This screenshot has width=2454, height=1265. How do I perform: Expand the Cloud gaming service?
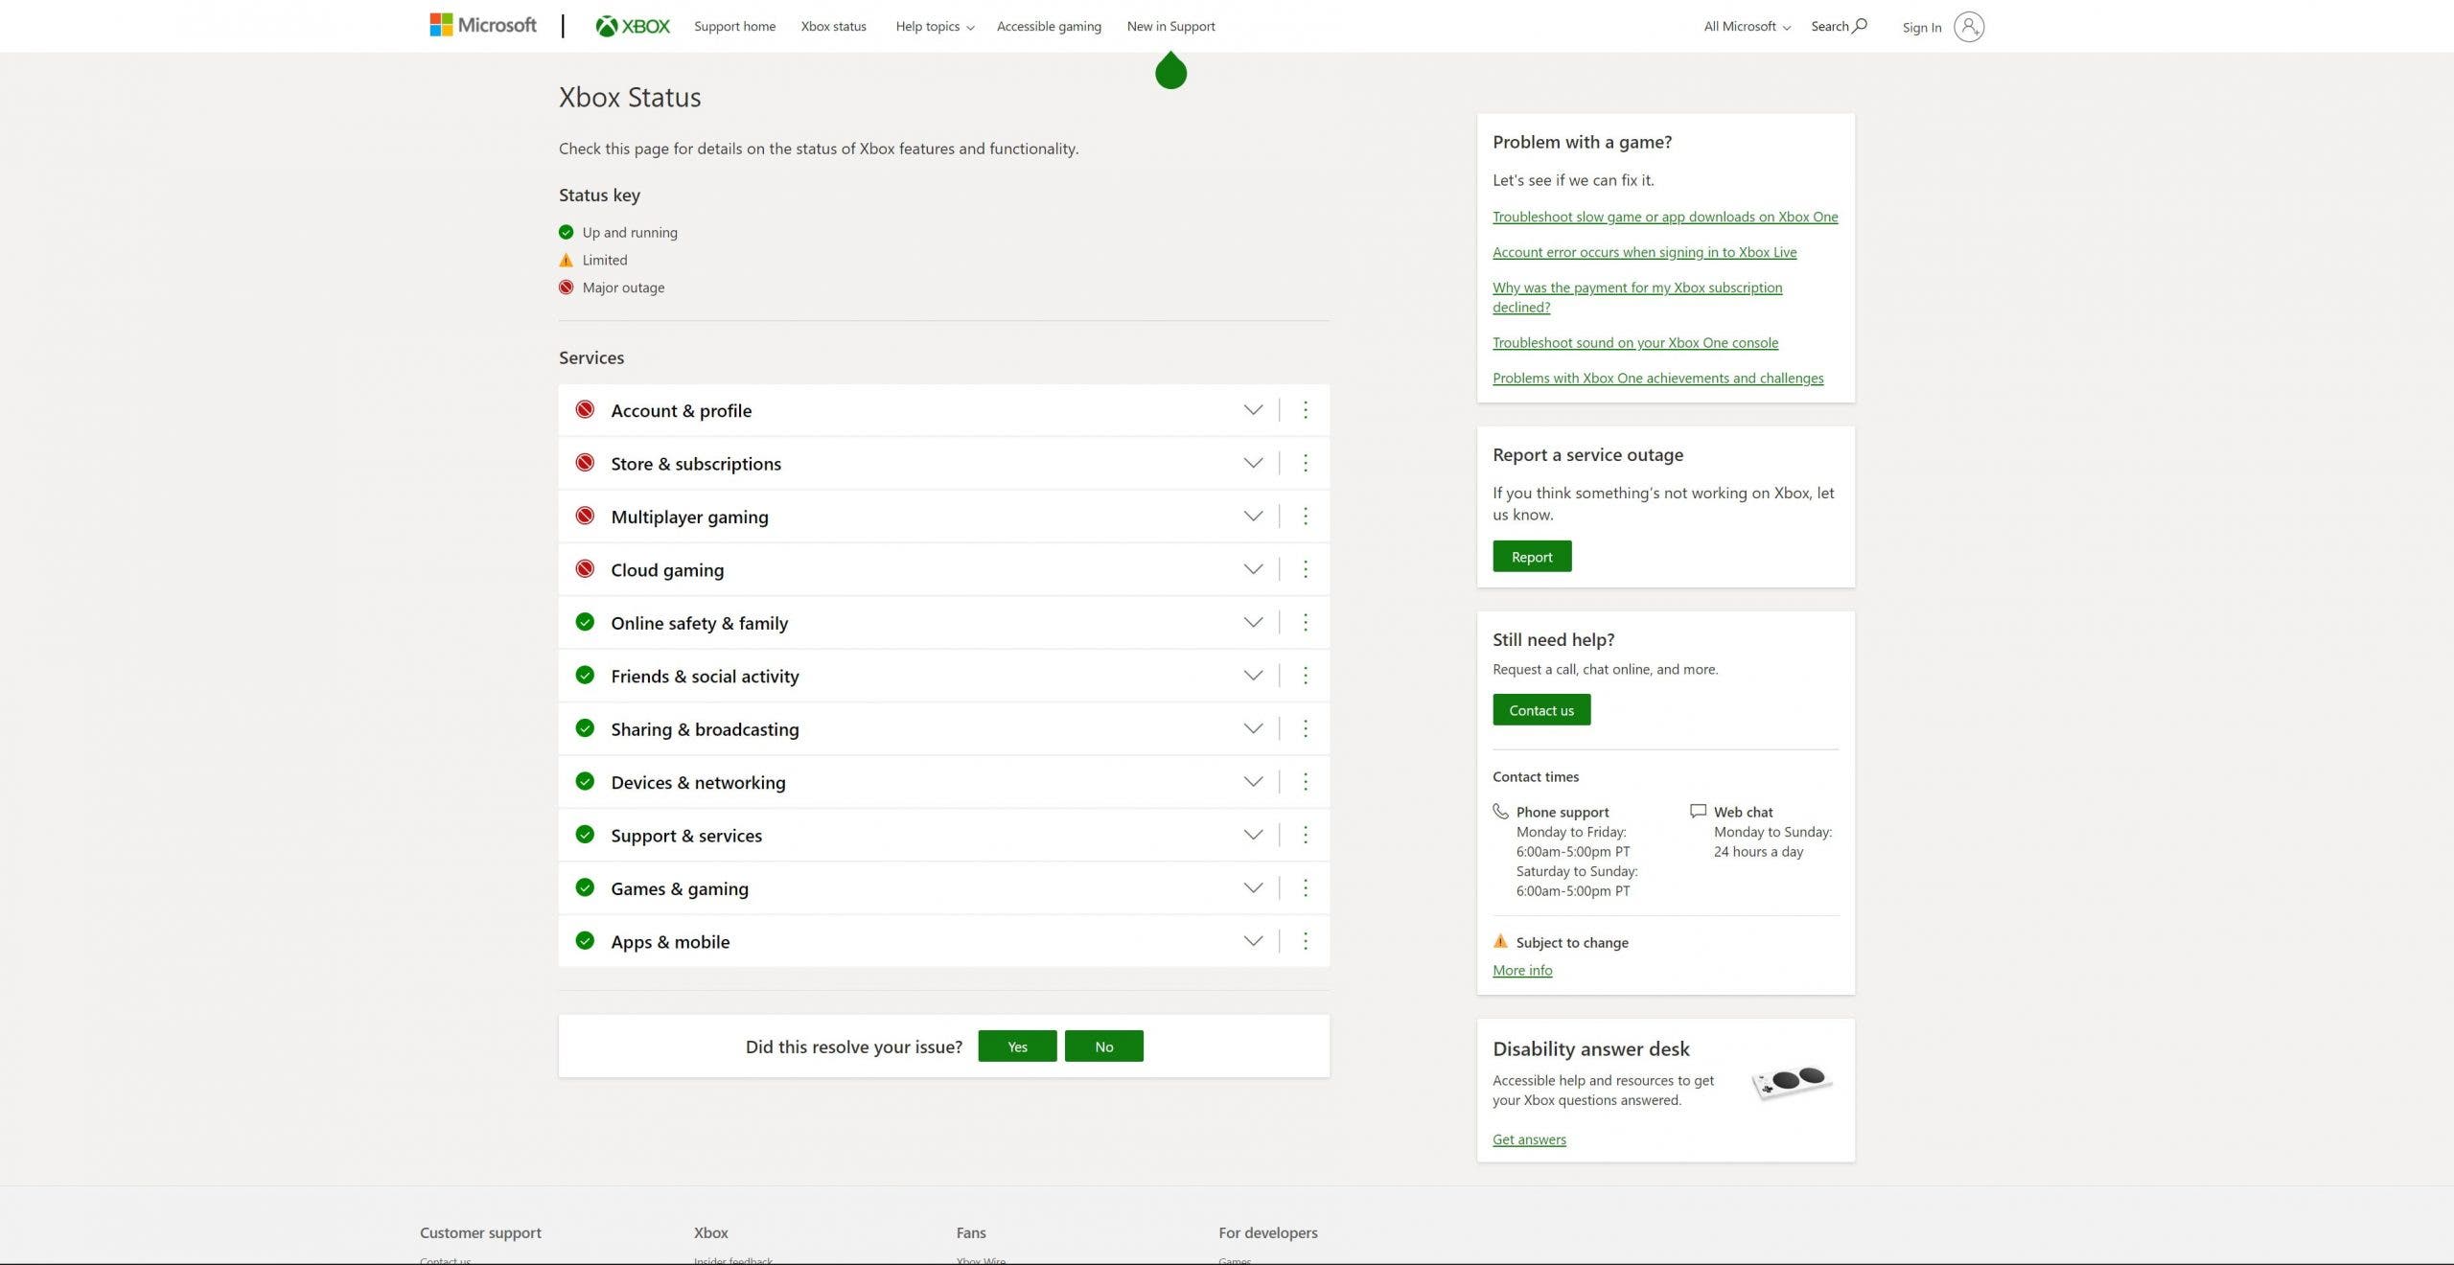click(x=1253, y=569)
